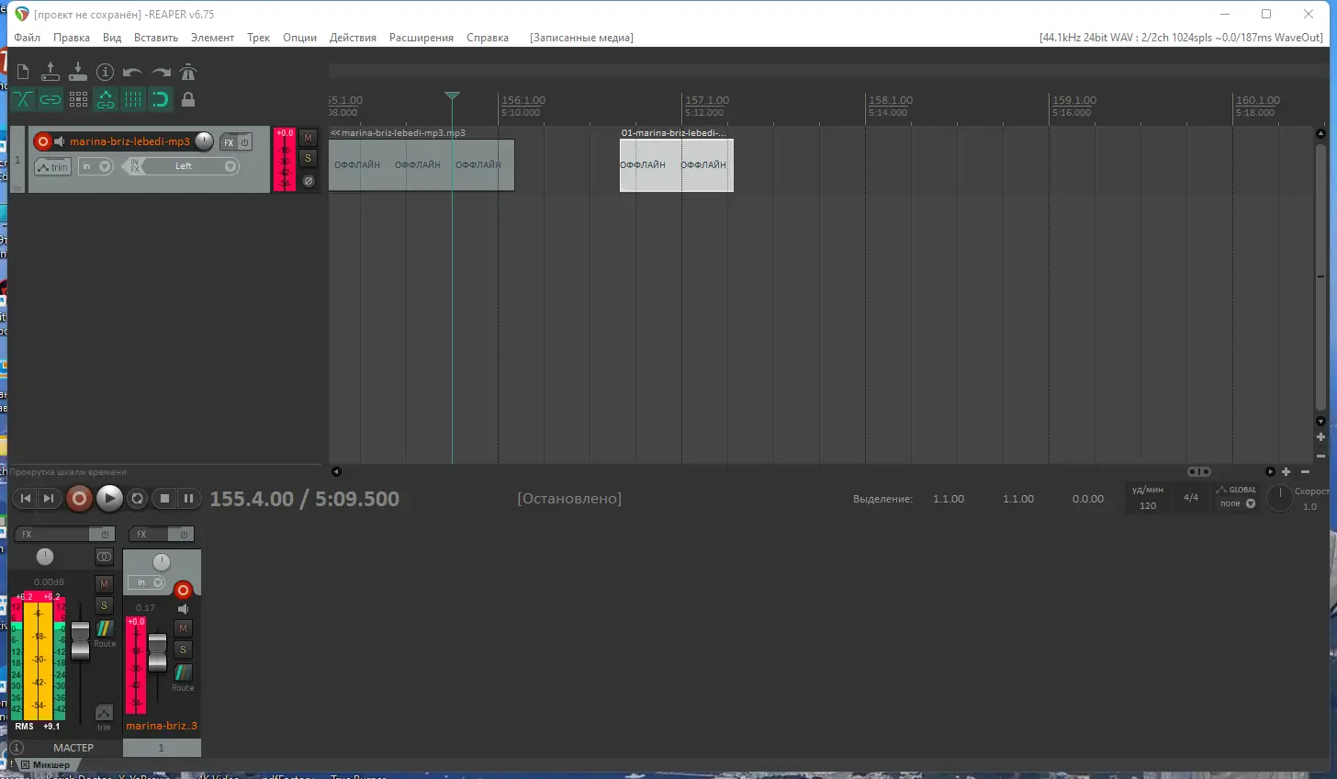The width and height of the screenshot is (1337, 779).
Task: Open project settings info icon in toolbar
Action: coord(106,72)
